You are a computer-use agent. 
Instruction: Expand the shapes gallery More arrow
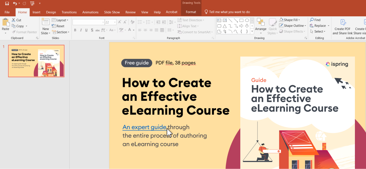click(x=252, y=31)
